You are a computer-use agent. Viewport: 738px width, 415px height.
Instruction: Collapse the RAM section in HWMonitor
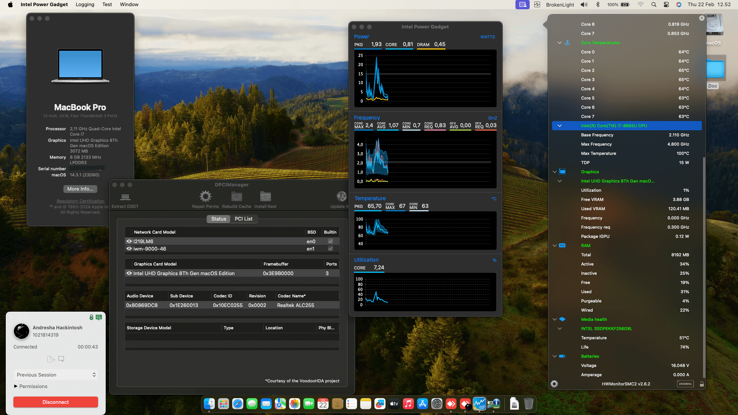pyautogui.click(x=554, y=246)
